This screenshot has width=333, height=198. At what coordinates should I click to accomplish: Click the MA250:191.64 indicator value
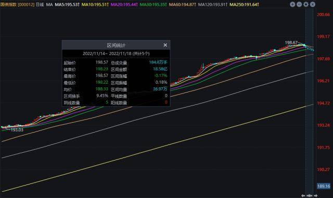[245, 5]
